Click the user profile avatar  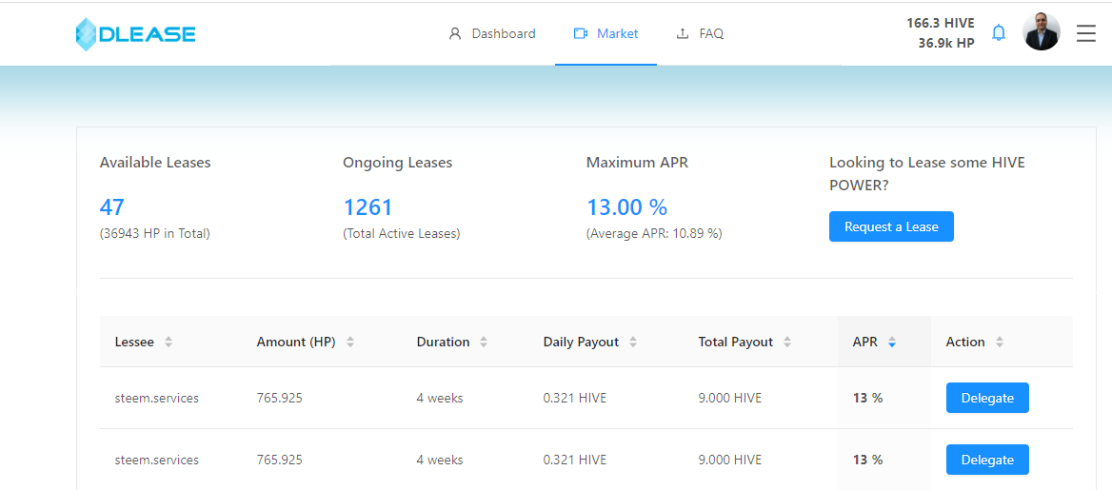pyautogui.click(x=1042, y=32)
